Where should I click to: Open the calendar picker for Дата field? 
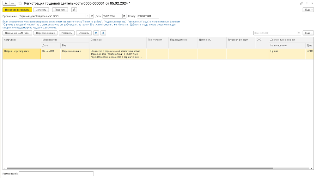[124, 16]
